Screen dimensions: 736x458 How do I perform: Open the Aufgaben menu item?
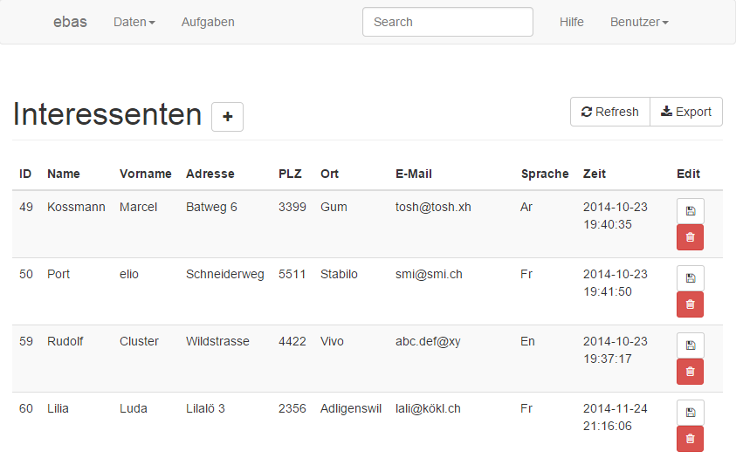208,22
